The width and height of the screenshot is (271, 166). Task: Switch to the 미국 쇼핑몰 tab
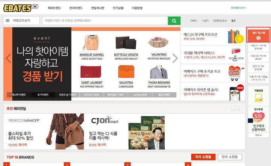[x=203, y=157]
